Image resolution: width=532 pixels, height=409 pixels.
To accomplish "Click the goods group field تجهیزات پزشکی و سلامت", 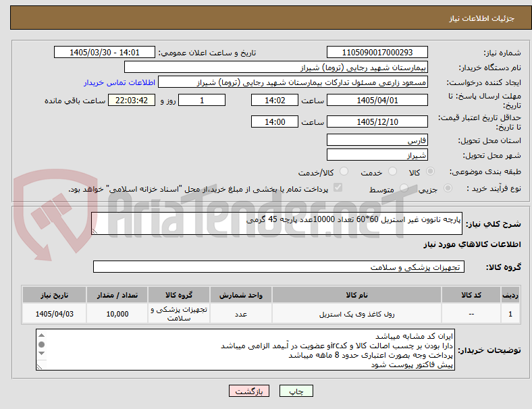I will [279, 267].
